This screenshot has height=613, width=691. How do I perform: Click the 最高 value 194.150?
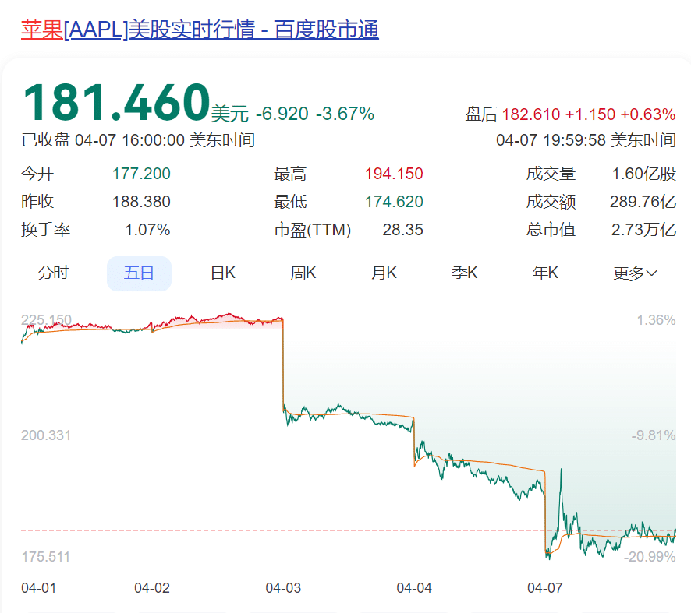point(394,174)
